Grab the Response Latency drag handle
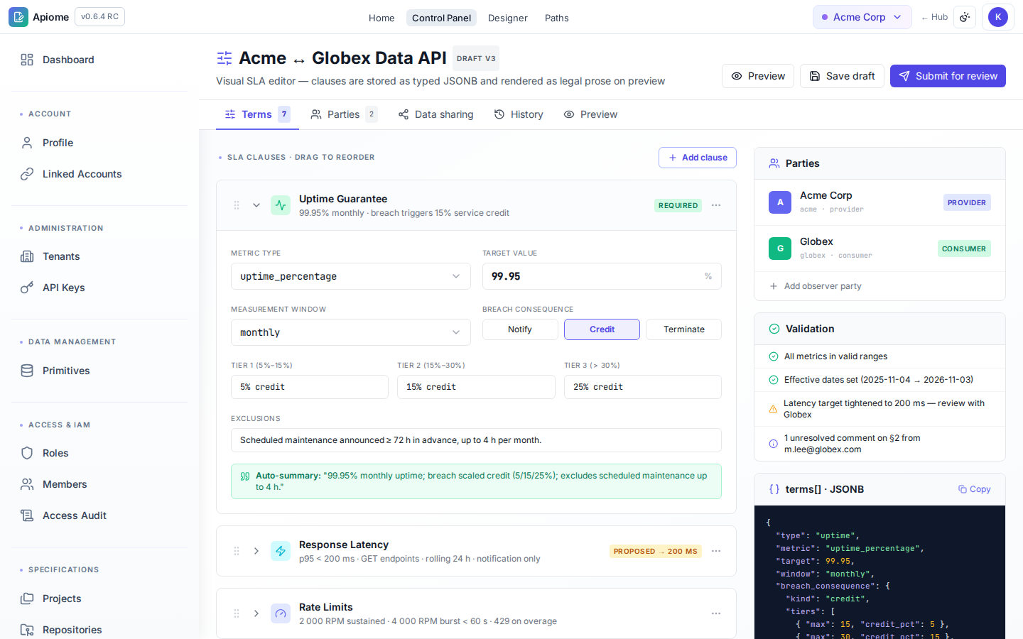 point(237,551)
